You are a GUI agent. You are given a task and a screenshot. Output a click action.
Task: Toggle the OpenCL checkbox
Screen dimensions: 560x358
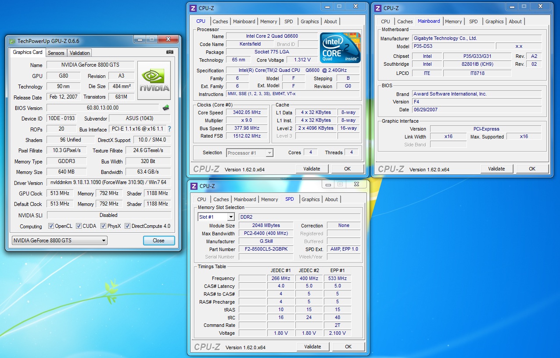(x=51, y=226)
